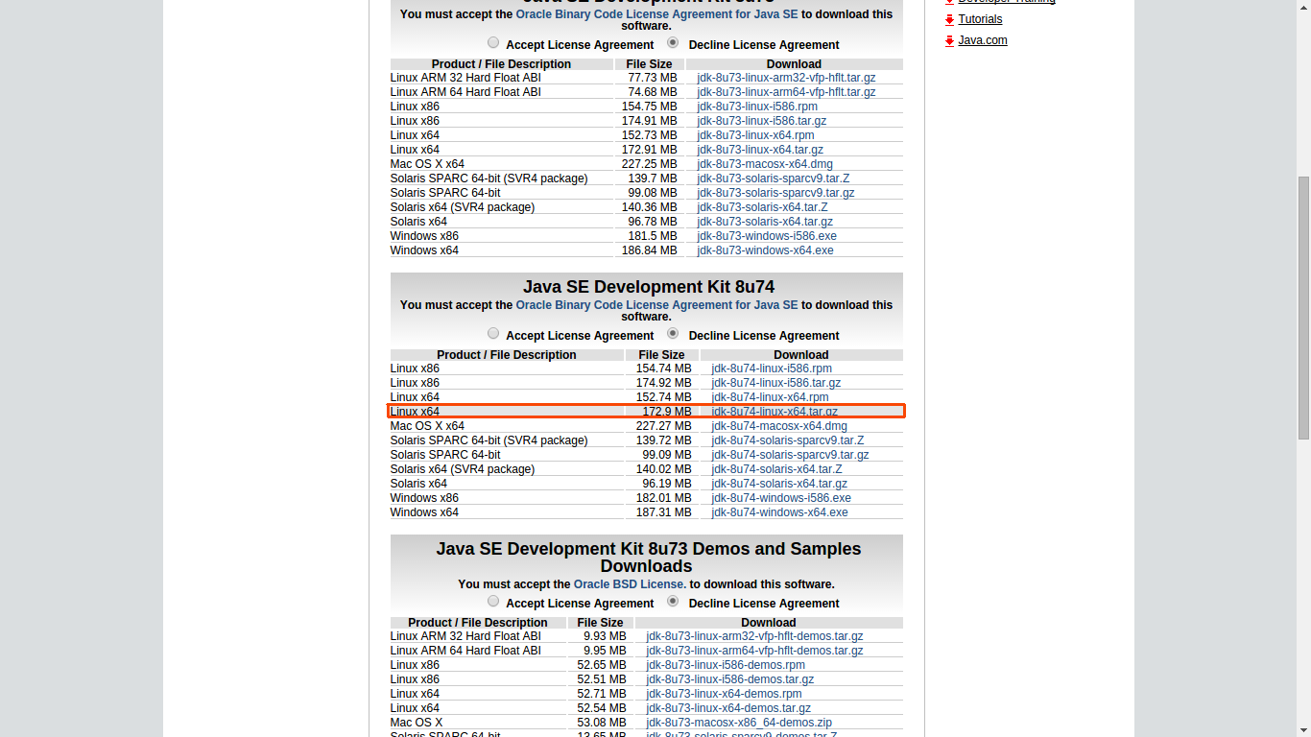Download jdk-8u73-linux-i586.tar.gz
The height and width of the screenshot is (737, 1311).
click(x=761, y=121)
